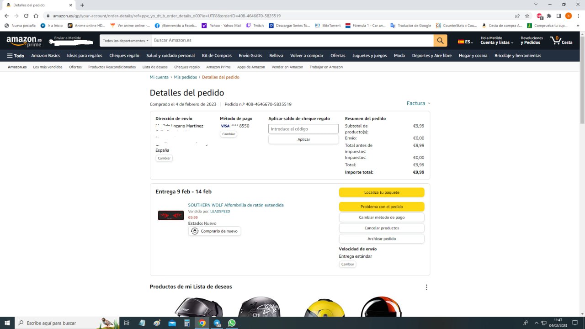585x329 pixels.
Task: Change payment method Cambiar under Visa
Action: click(x=229, y=134)
